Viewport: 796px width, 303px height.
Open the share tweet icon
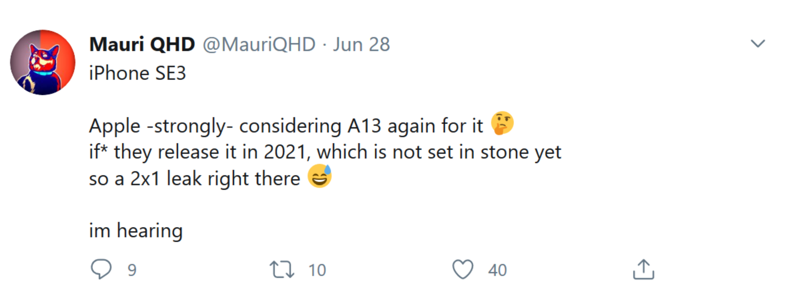point(644,269)
